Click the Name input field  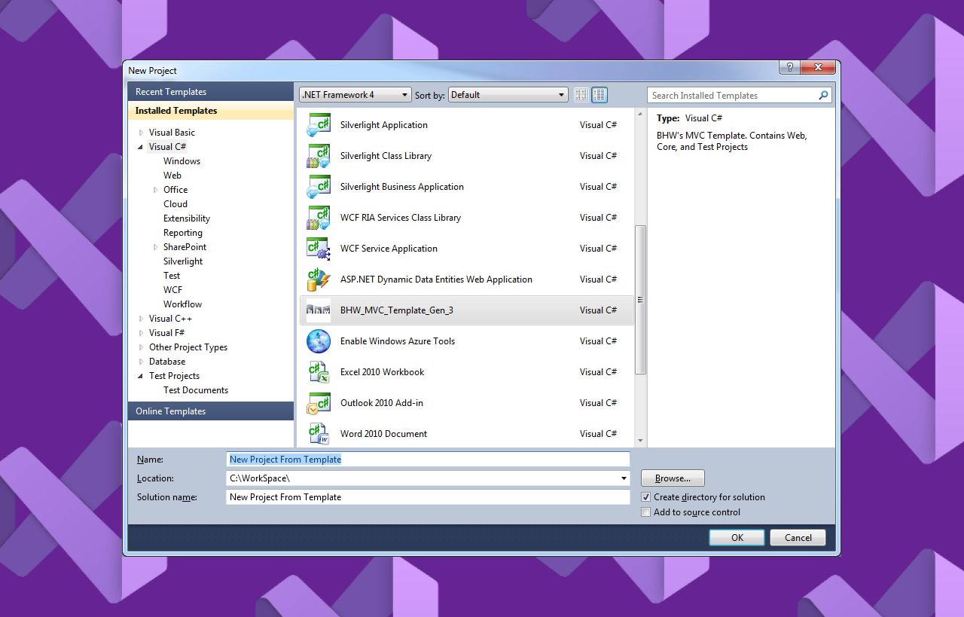(x=428, y=460)
